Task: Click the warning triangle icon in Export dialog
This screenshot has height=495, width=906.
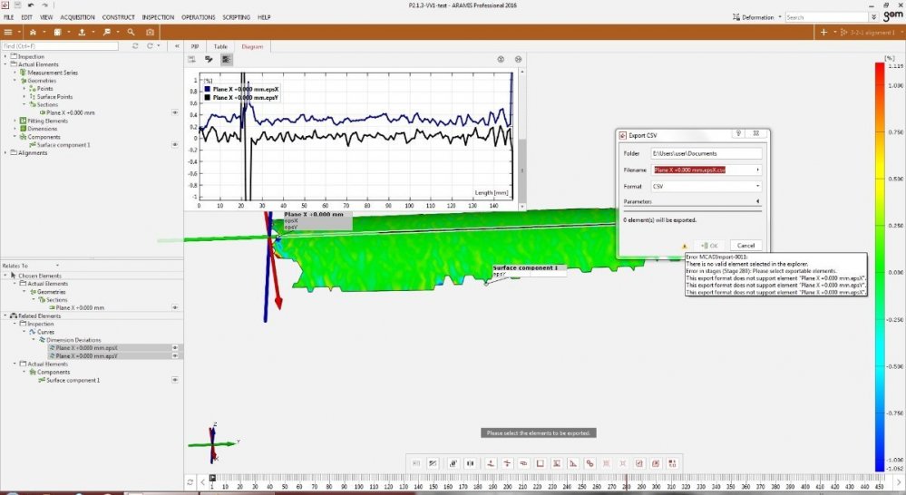Action: pyautogui.click(x=684, y=246)
